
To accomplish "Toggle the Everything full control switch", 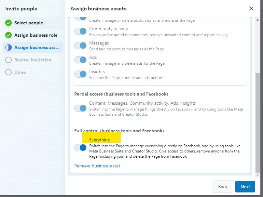I will point(80,148).
